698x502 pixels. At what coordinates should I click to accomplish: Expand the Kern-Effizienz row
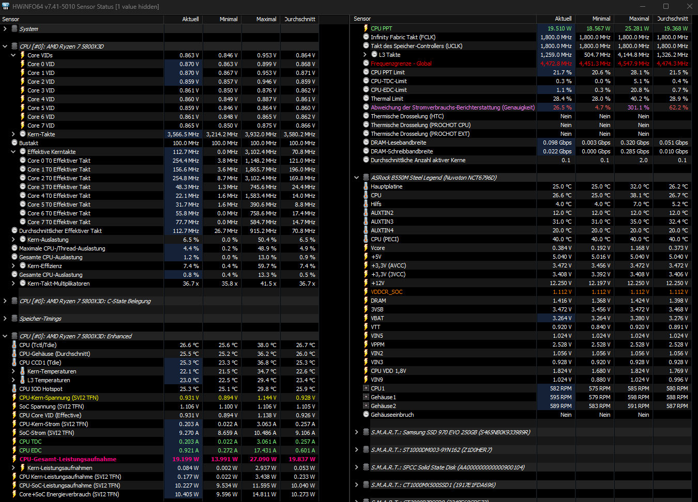13,266
